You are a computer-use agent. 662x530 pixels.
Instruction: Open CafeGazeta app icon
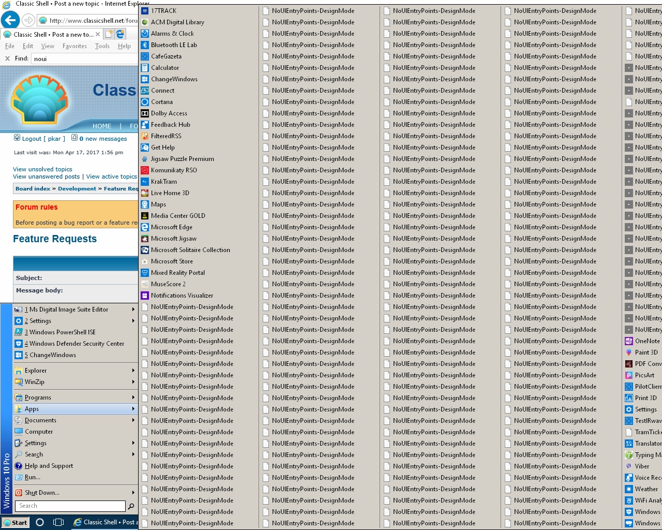[145, 56]
